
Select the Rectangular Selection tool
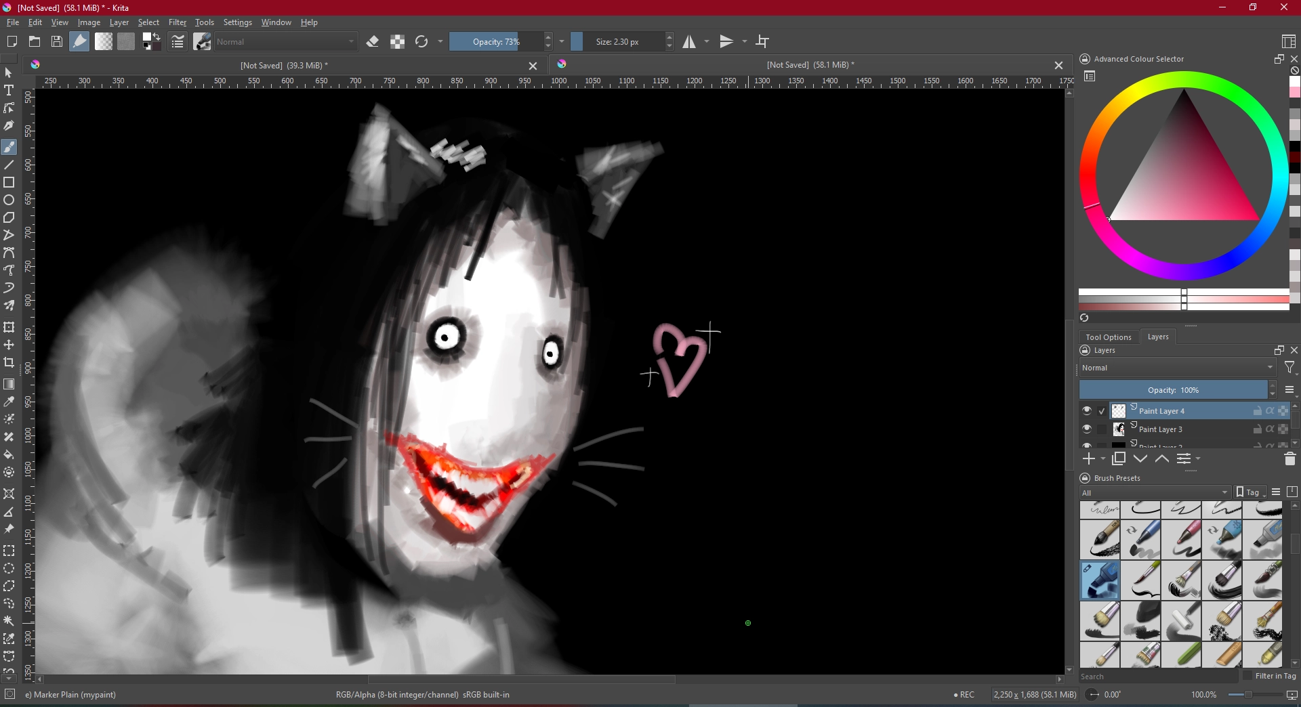[x=9, y=551]
